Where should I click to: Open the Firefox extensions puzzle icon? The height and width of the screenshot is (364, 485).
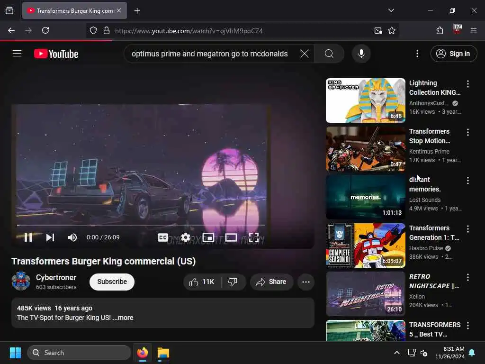[440, 30]
